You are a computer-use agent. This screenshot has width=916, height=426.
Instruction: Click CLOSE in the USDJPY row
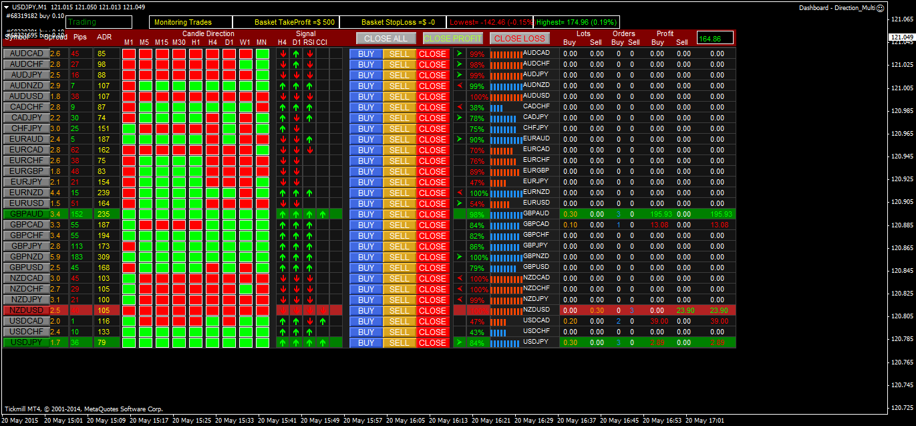(433, 343)
